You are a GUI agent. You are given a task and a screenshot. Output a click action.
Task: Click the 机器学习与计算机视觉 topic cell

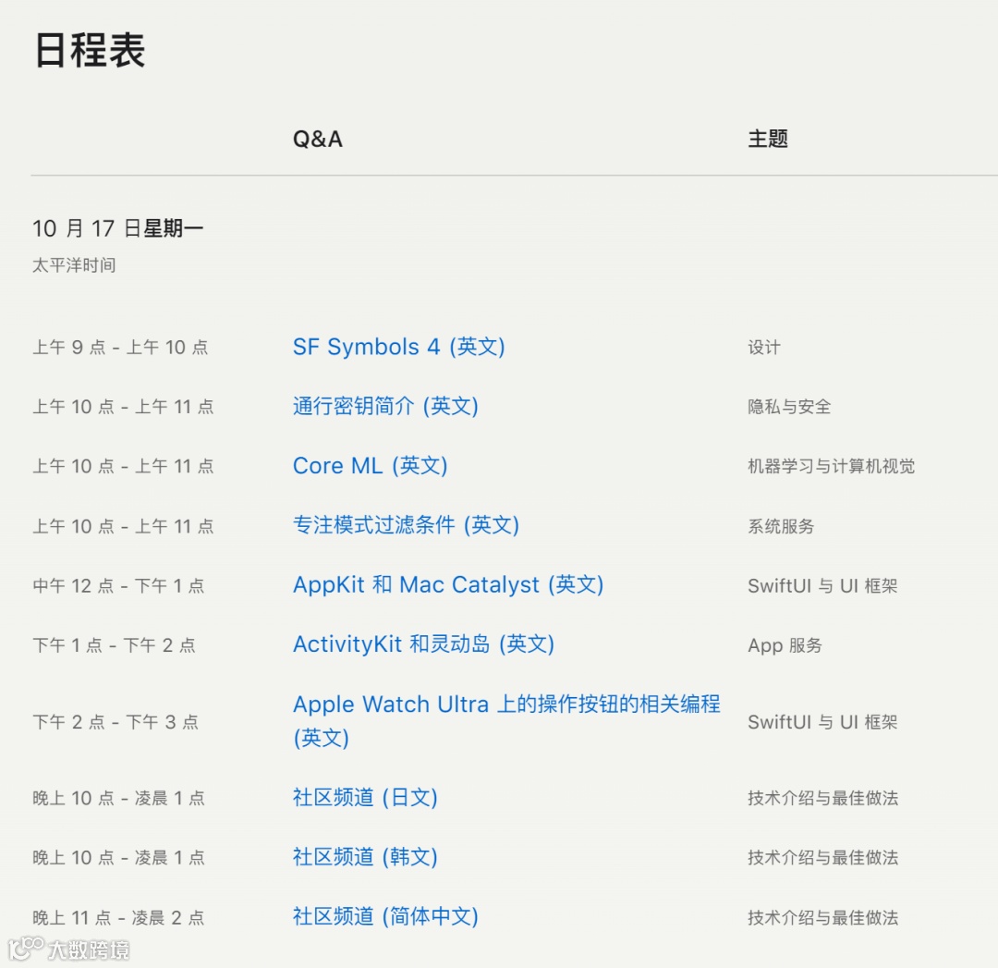coord(832,467)
